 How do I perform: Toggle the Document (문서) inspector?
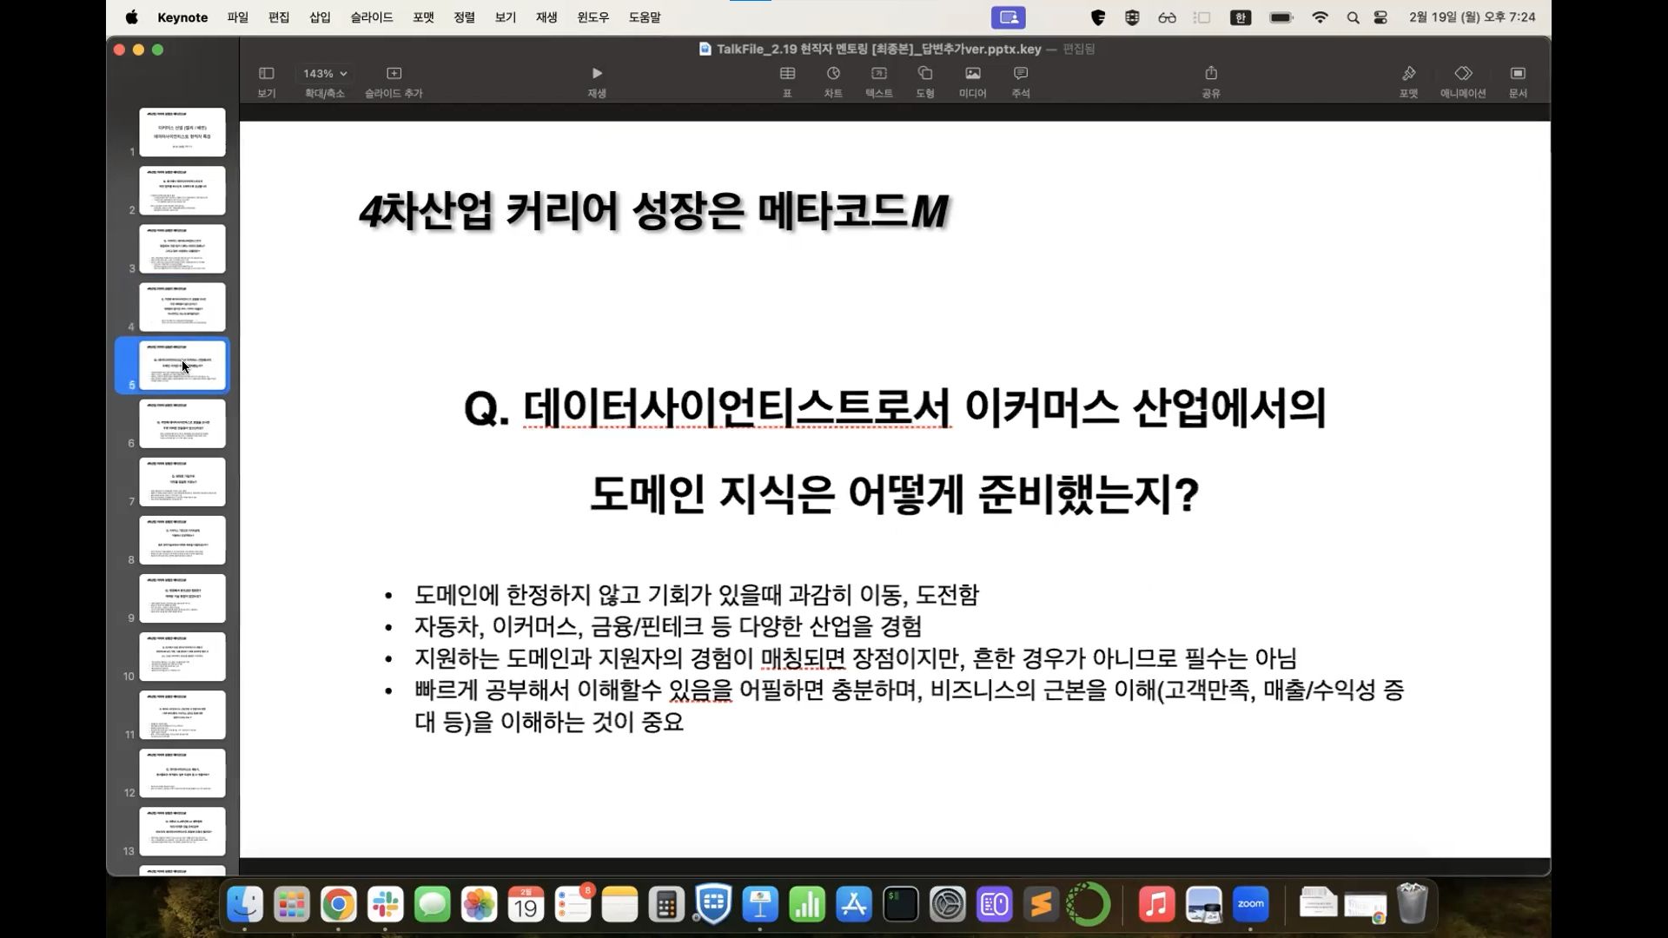coord(1518,74)
